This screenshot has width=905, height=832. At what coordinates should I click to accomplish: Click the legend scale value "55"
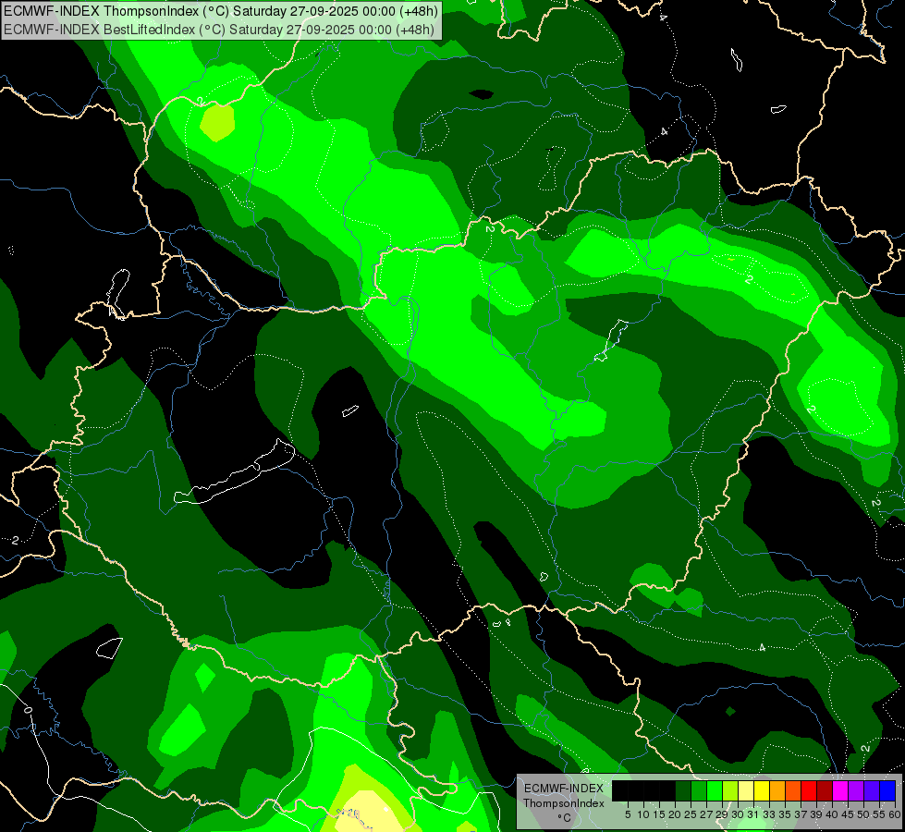(x=879, y=814)
